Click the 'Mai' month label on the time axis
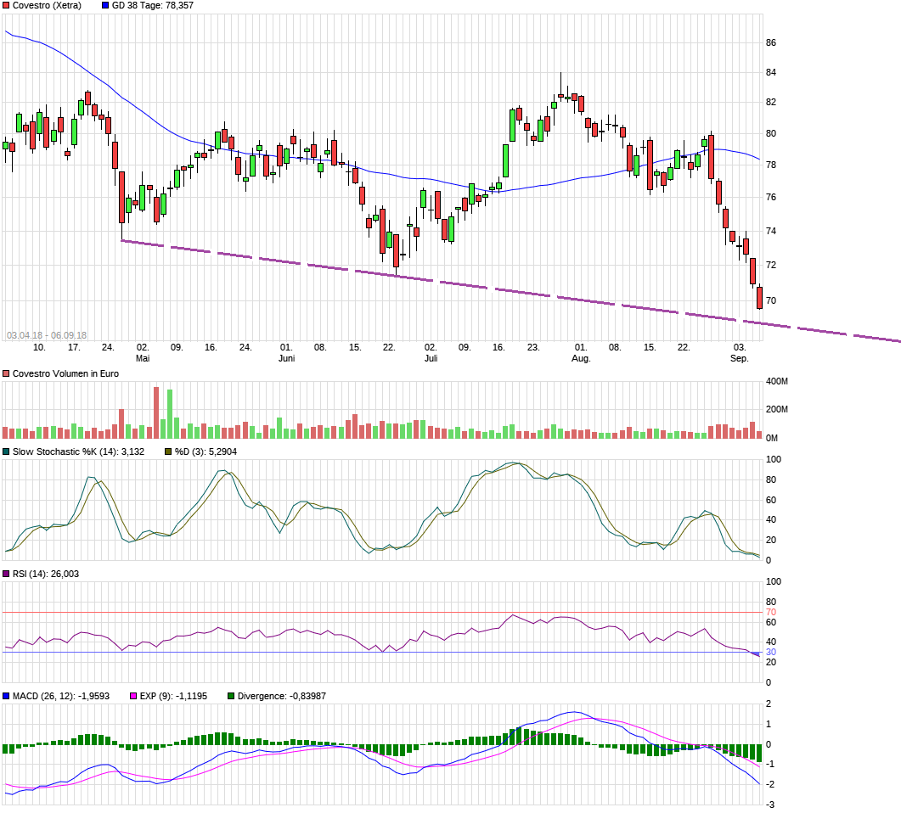Image resolution: width=901 pixels, height=813 pixels. [143, 359]
